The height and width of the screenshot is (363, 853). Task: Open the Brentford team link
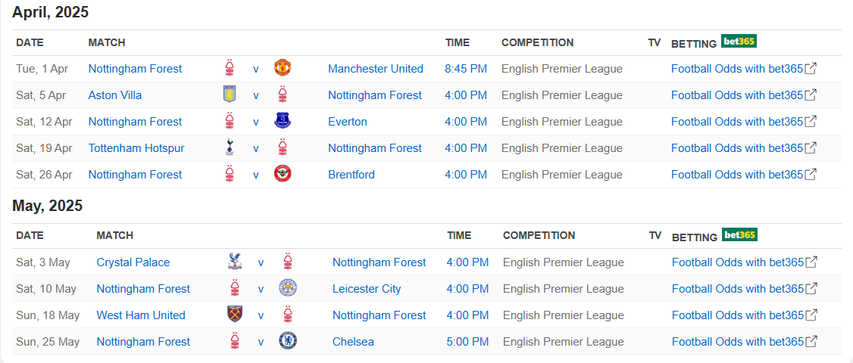[x=351, y=175]
